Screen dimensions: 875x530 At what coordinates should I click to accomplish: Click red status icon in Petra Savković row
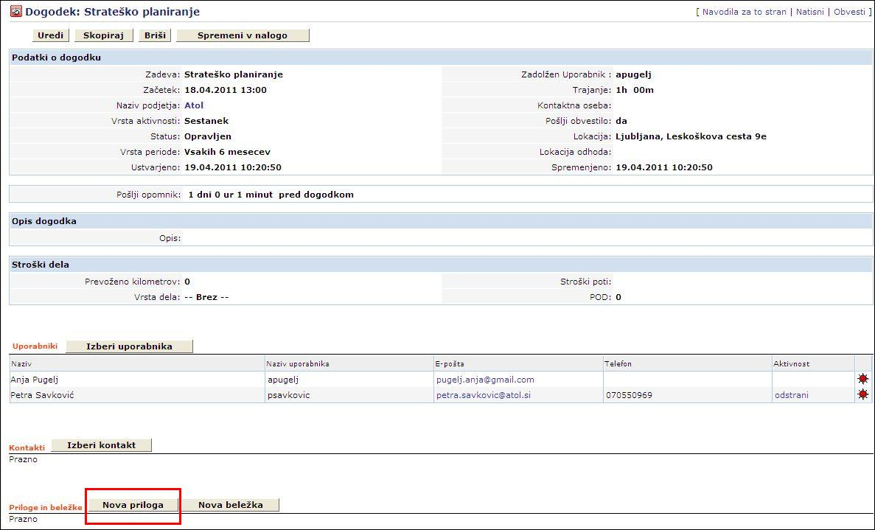(862, 394)
